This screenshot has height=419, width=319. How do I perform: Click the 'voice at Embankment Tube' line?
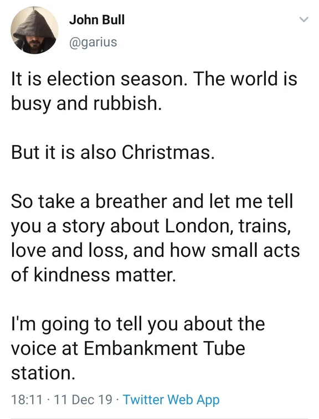[128, 349]
